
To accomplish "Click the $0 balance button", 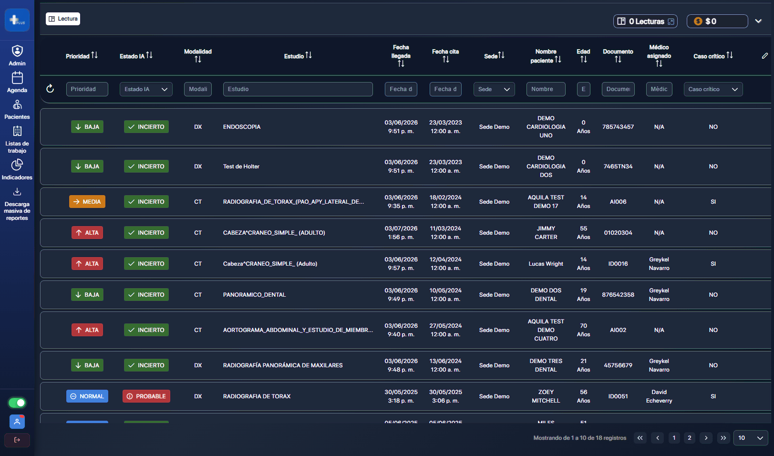I will pos(717,21).
